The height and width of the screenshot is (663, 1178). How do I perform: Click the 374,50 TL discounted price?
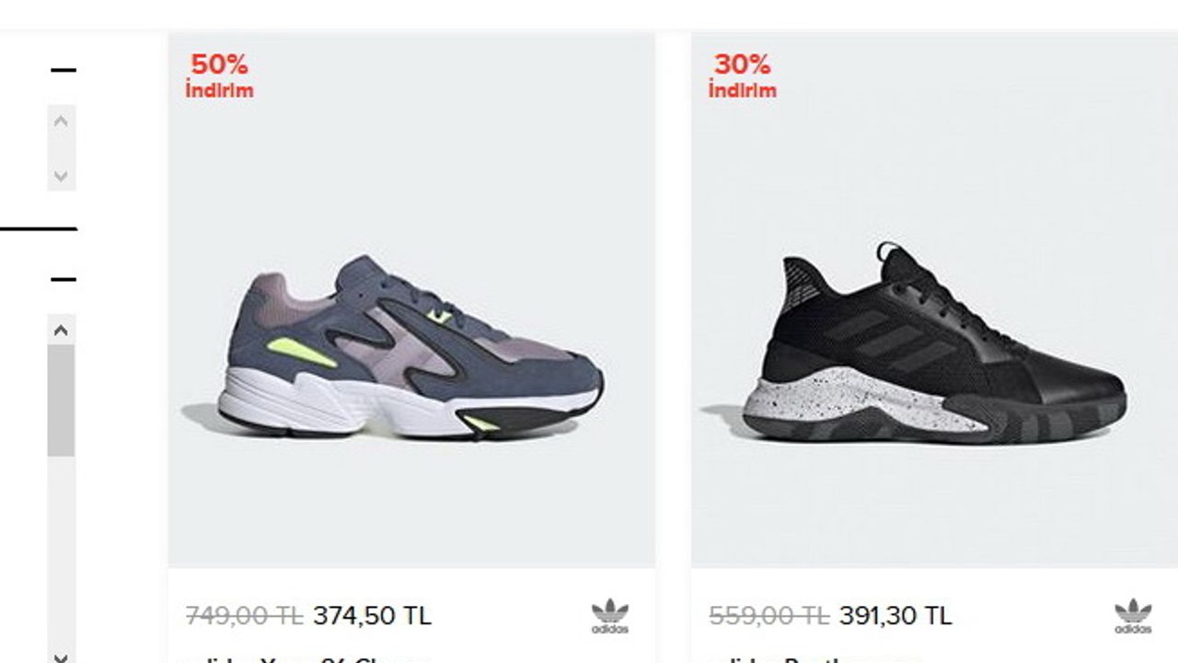372,615
